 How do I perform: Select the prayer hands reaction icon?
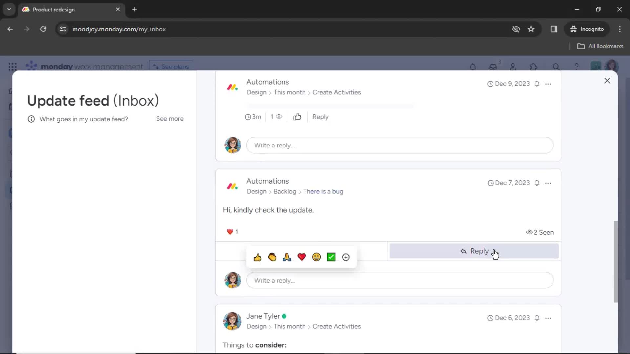(287, 257)
